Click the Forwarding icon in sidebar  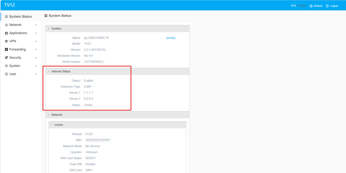click(x=6, y=49)
